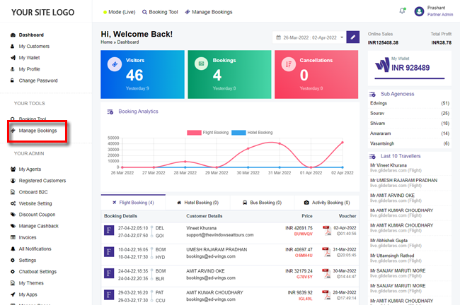Image resolution: width=460 pixels, height=305 pixels.
Task: Toggle Hotel Booking series in chart legend
Action: 255,132
